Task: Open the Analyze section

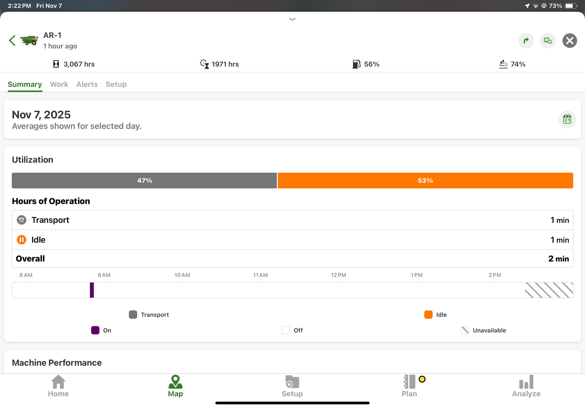Action: pos(526,386)
